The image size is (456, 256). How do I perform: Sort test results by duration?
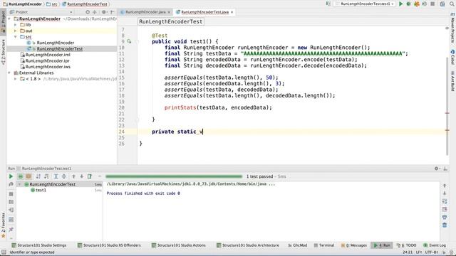click(46, 176)
